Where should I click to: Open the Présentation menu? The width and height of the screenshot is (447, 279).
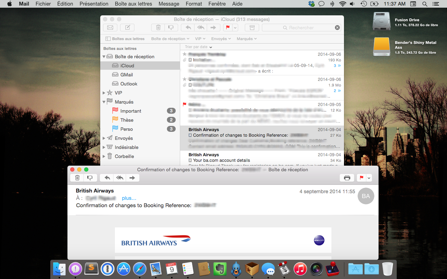(94, 4)
